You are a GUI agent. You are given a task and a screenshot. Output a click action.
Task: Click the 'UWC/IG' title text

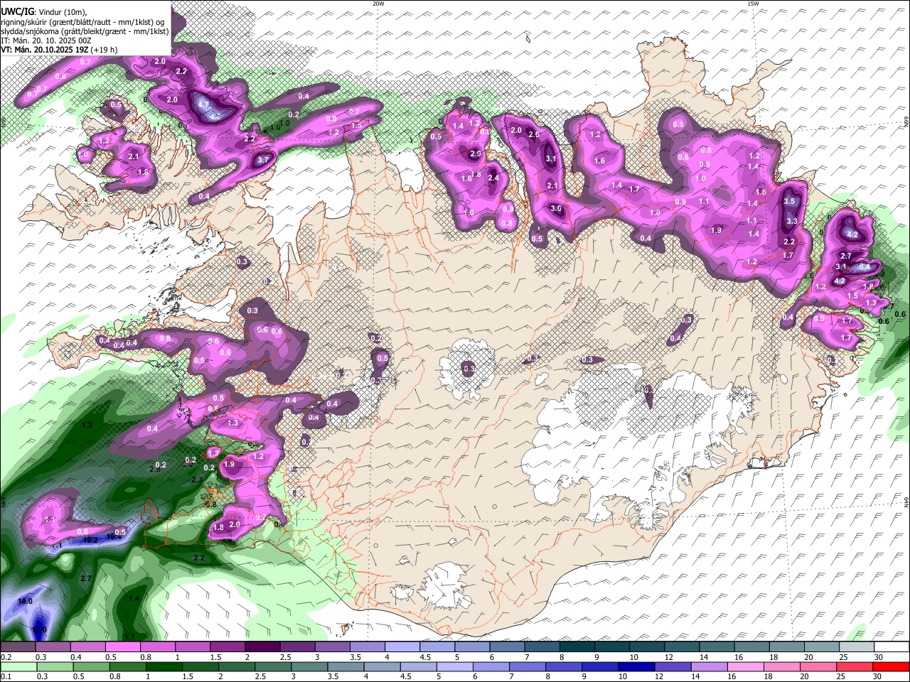[17, 11]
